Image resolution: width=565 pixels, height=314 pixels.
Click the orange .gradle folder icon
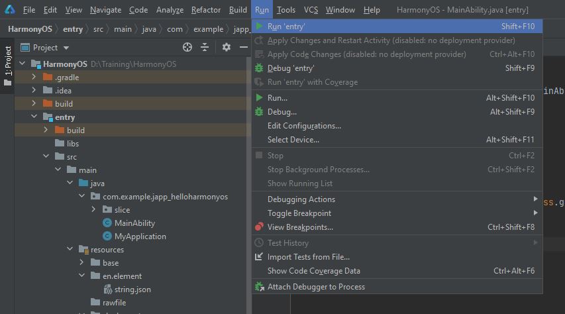click(48, 77)
